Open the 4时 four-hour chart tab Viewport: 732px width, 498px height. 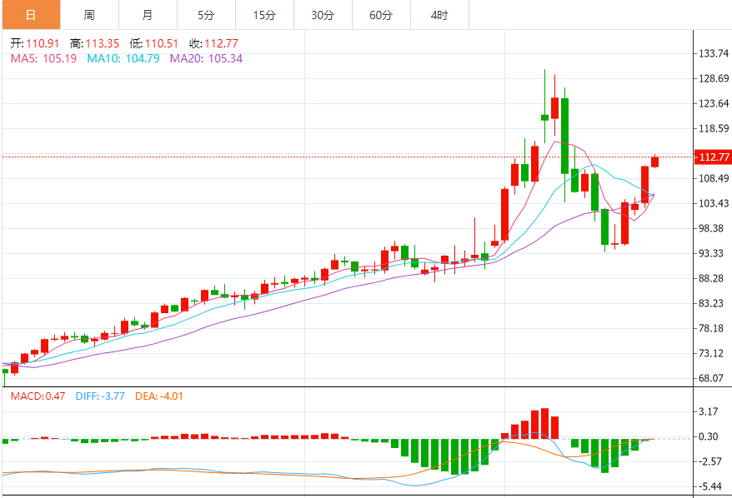pos(439,15)
